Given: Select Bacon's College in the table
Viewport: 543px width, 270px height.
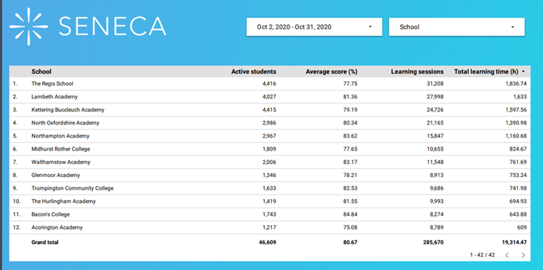Looking at the screenshot, I should [51, 214].
